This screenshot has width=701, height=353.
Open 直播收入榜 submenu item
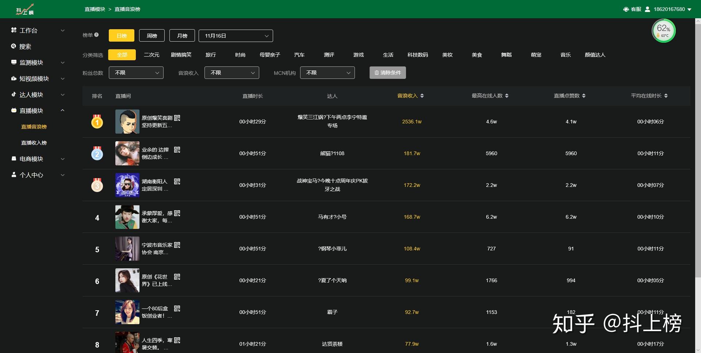coord(34,143)
